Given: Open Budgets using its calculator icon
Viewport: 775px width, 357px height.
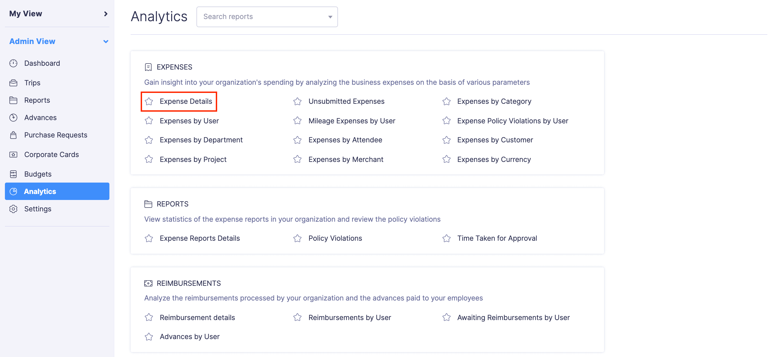Looking at the screenshot, I should click(14, 174).
